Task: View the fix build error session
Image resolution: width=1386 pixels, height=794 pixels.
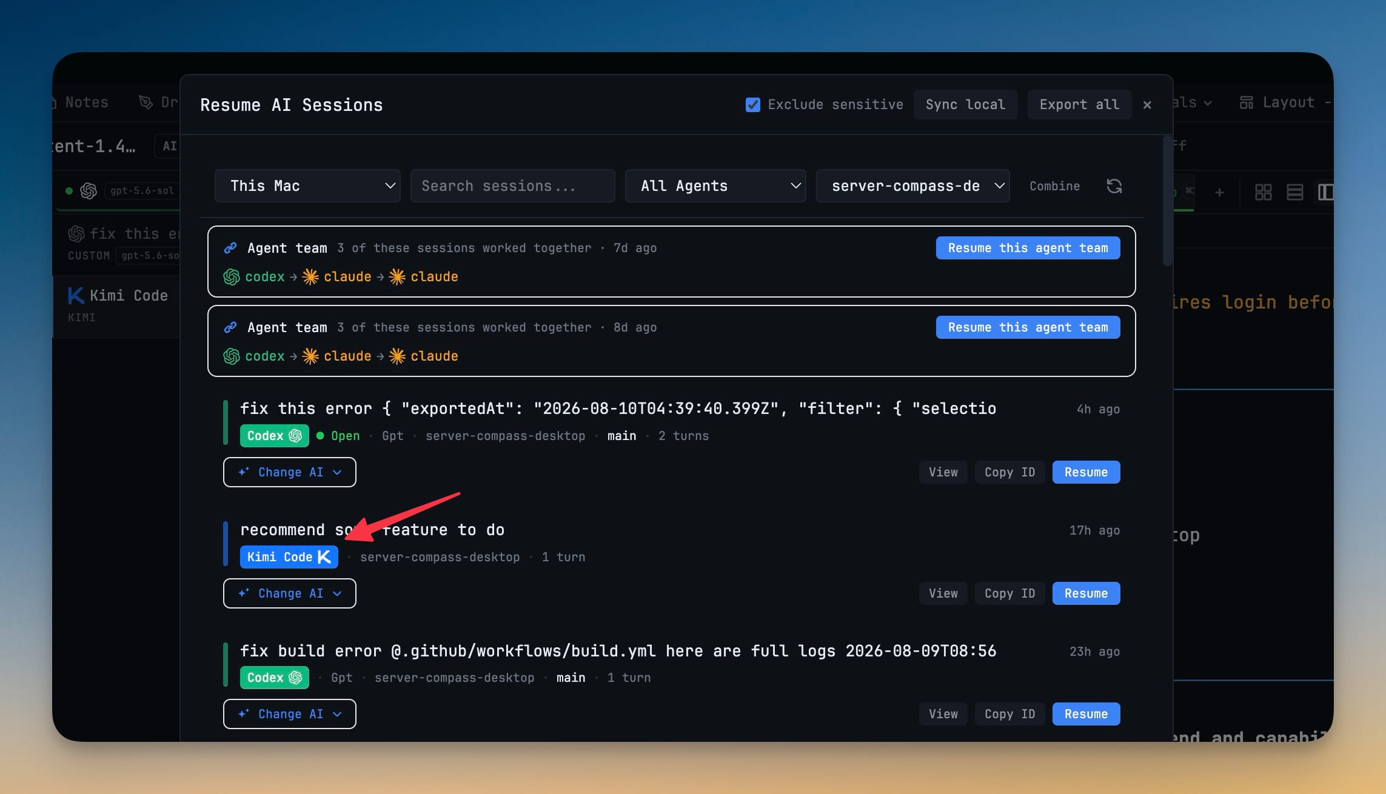Action: 943,714
